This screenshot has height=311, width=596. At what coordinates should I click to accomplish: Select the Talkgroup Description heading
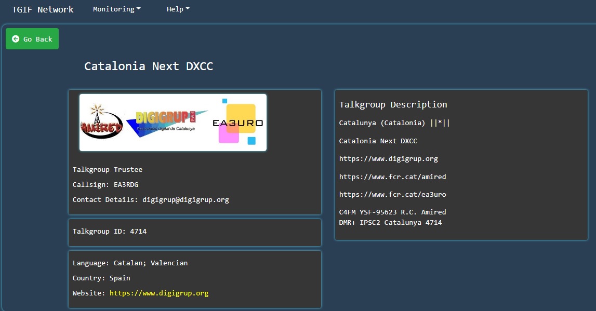[x=393, y=104]
